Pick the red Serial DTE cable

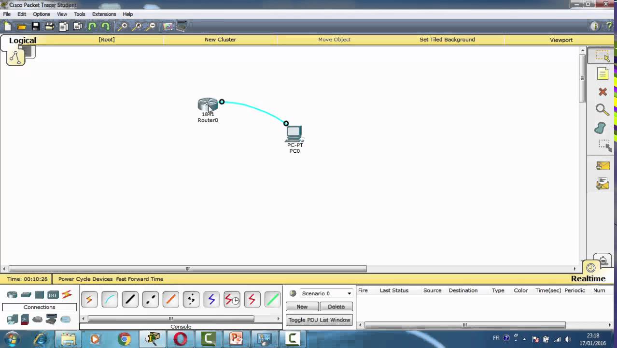tap(252, 300)
